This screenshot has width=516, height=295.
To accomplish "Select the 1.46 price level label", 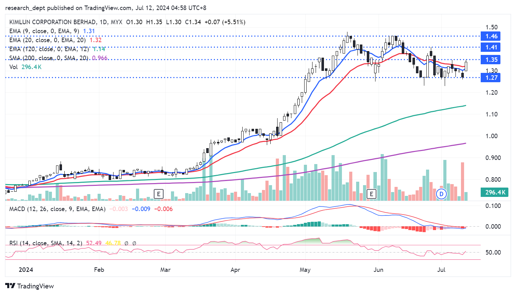I will [x=491, y=36].
